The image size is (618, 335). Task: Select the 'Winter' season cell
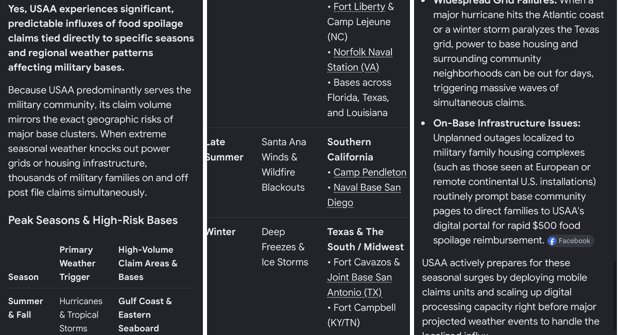point(221,232)
